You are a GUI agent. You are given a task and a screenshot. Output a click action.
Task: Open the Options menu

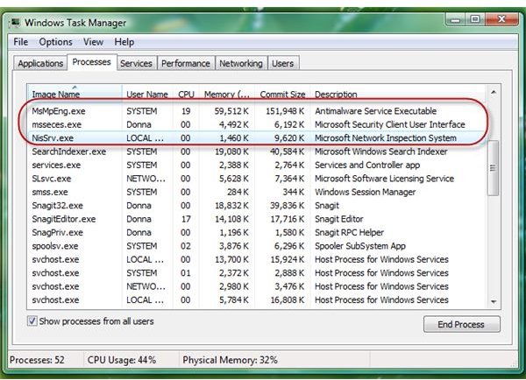point(56,42)
